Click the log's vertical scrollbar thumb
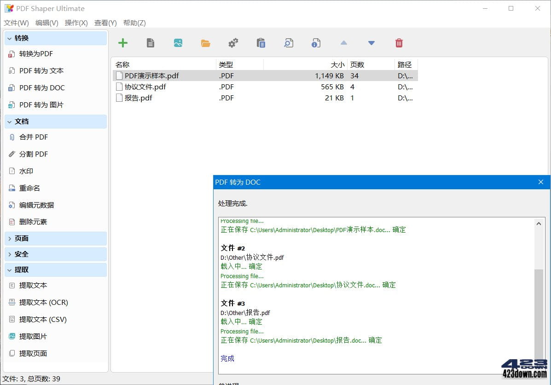The width and height of the screenshot is (551, 385). pyautogui.click(x=539, y=315)
